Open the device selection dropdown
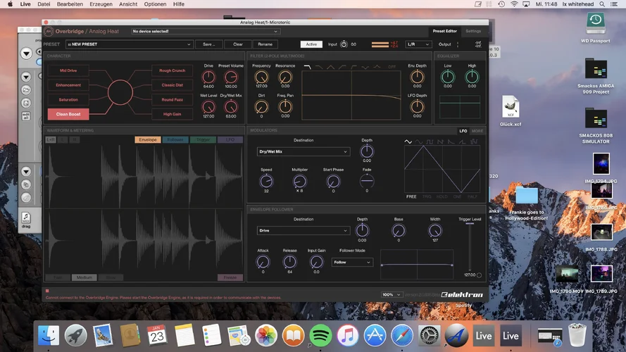Image resolution: width=626 pixels, height=352 pixels. coord(206,32)
